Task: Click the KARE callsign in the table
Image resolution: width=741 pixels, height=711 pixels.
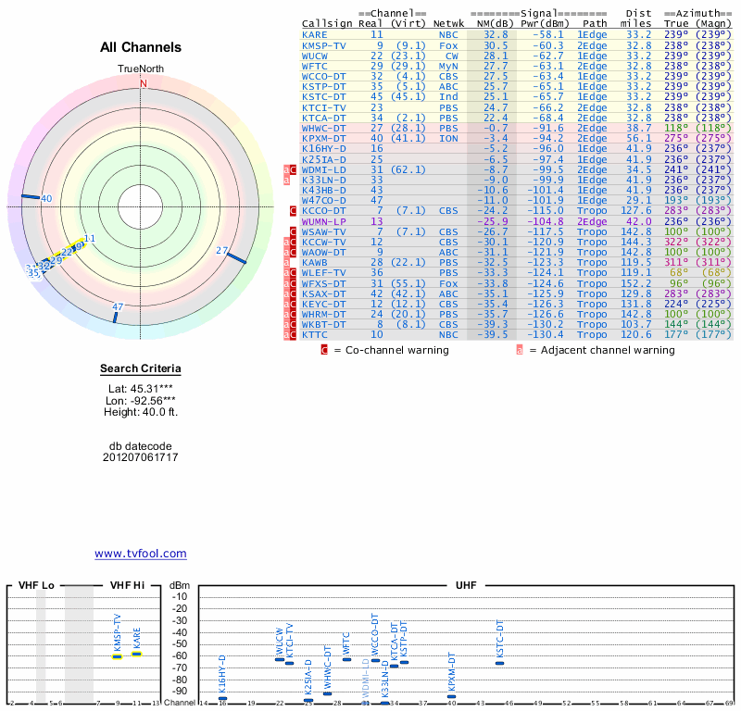Action: [x=314, y=34]
